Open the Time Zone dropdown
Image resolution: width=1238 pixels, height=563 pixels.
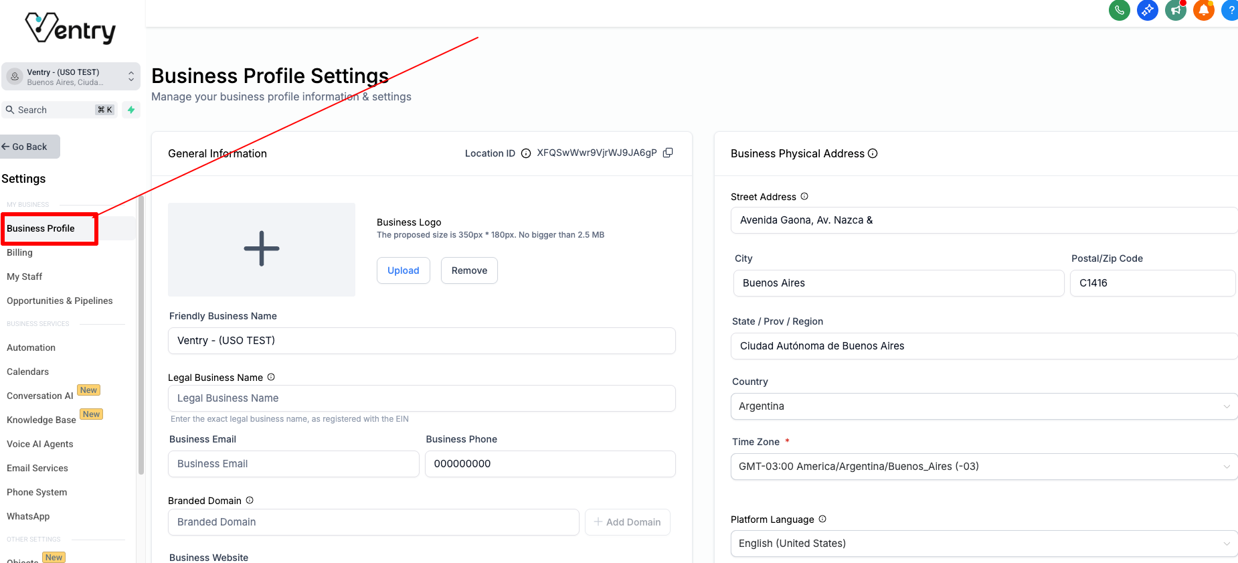[983, 467]
